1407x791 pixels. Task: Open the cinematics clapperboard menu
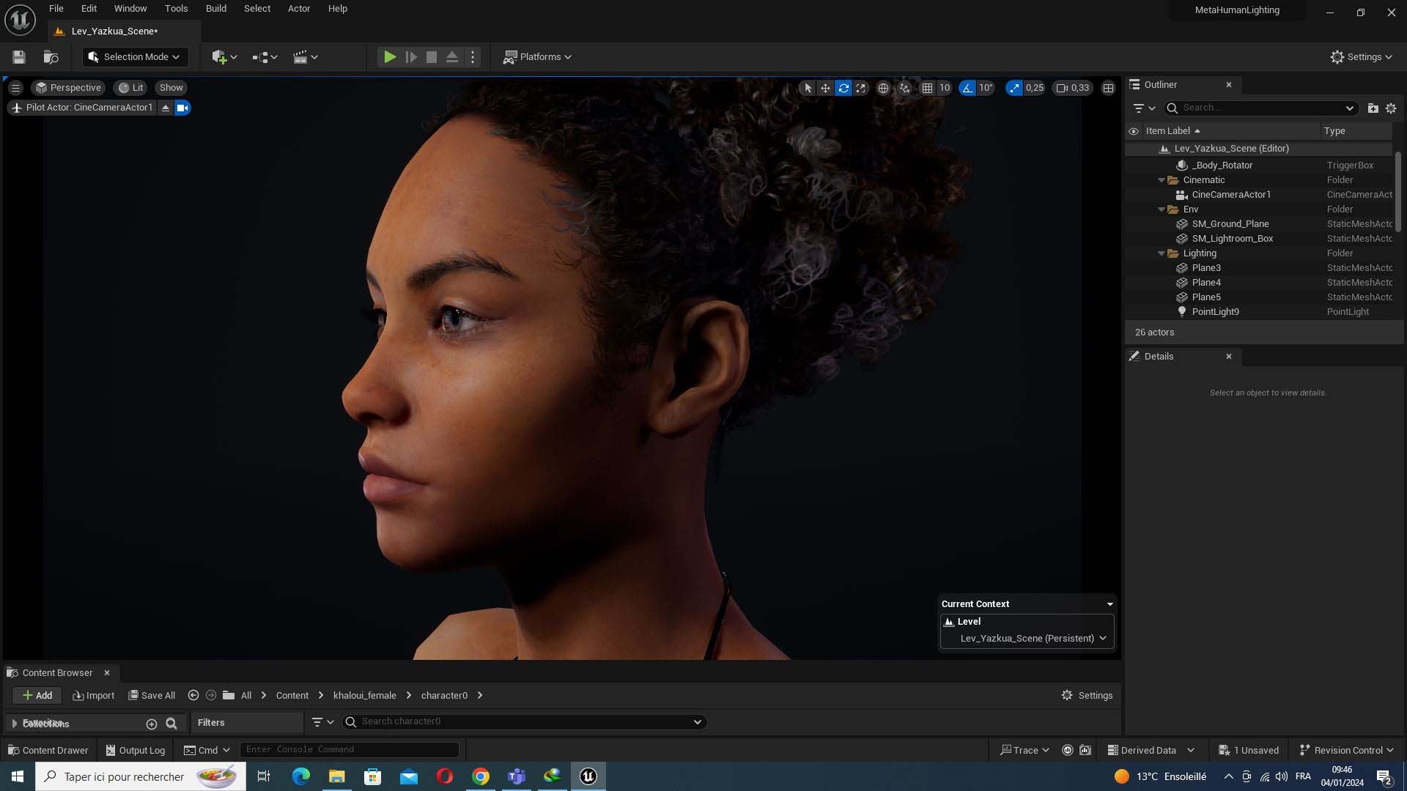tap(305, 57)
